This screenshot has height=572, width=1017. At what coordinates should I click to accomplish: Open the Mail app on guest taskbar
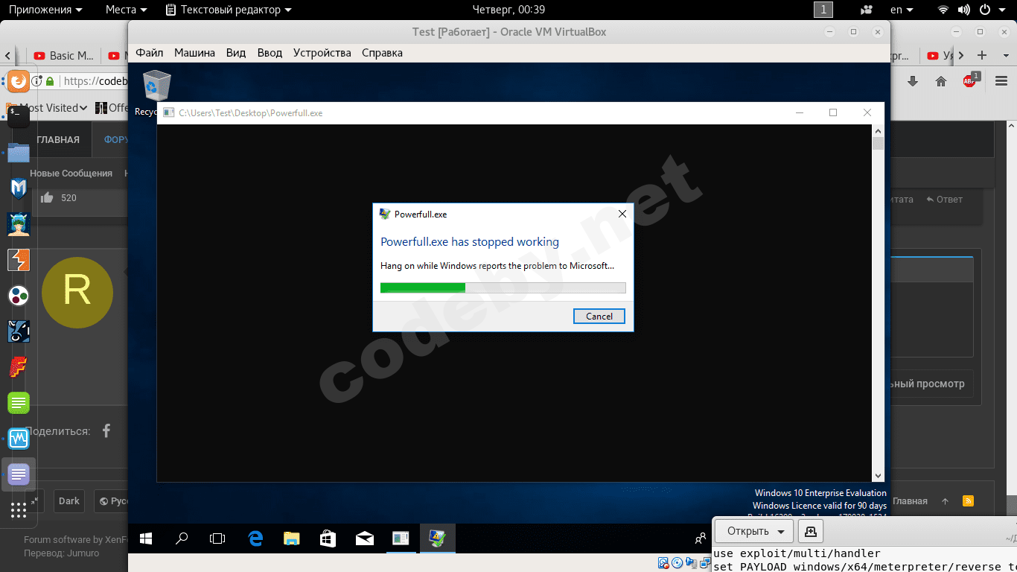(364, 538)
